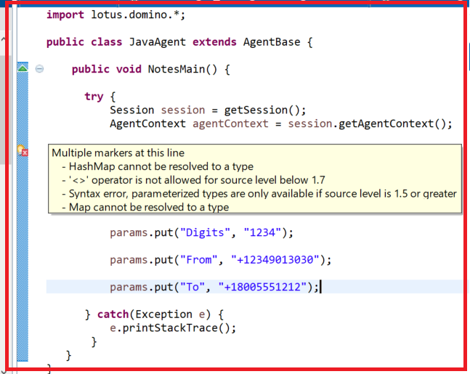Click the AgentBase superclass name
The height and width of the screenshot is (374, 470).
(x=272, y=42)
